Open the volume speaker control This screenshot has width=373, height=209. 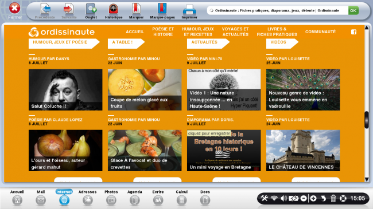pyautogui.click(x=283, y=198)
